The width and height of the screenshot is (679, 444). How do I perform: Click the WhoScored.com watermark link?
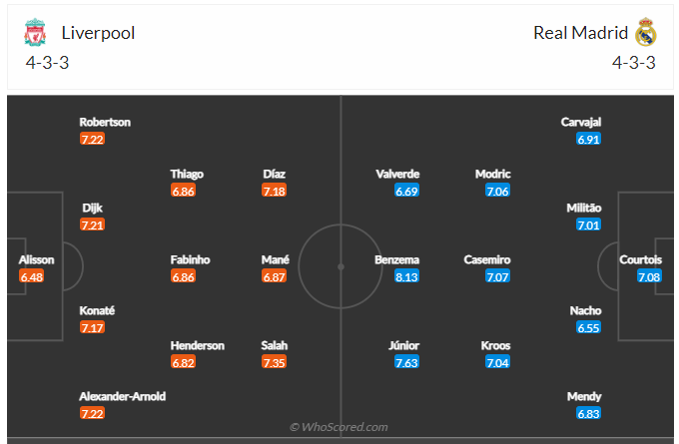[339, 427]
